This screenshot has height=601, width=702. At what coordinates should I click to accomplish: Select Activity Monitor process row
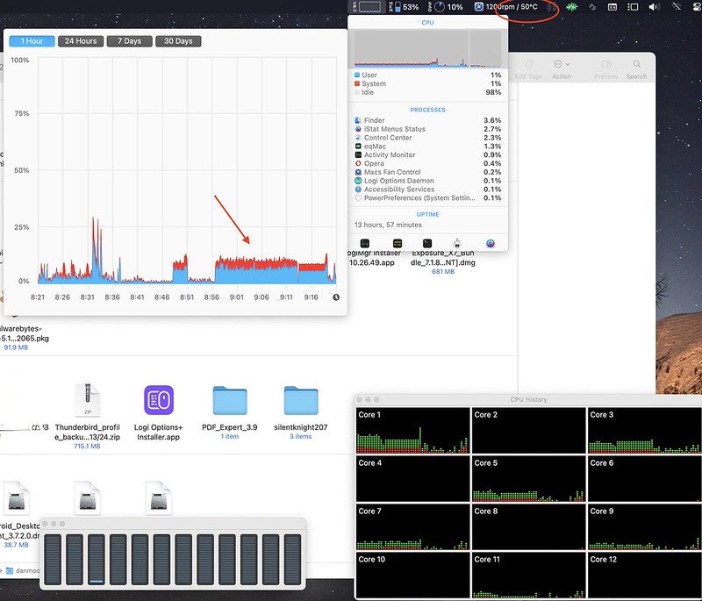click(x=427, y=154)
